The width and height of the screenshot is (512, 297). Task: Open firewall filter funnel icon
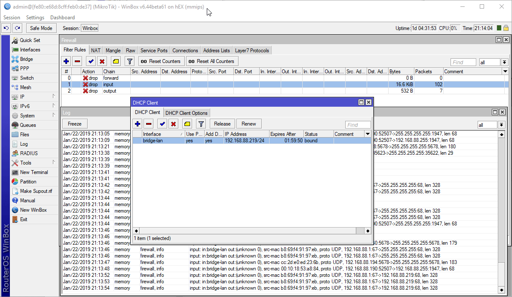[130, 61]
